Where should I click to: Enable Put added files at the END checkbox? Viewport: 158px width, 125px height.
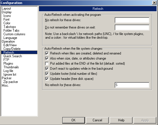(47, 63)
